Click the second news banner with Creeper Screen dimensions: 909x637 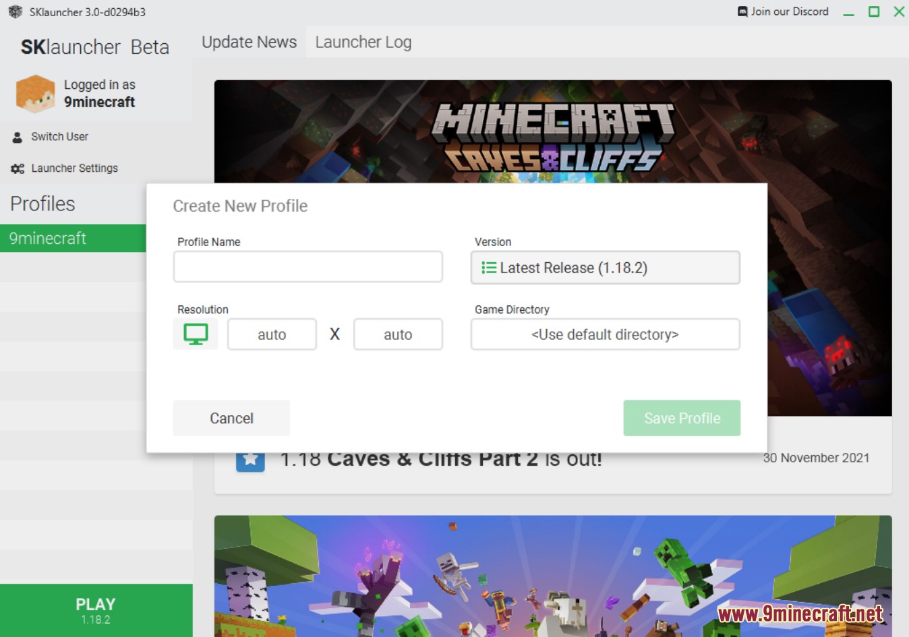click(x=553, y=576)
